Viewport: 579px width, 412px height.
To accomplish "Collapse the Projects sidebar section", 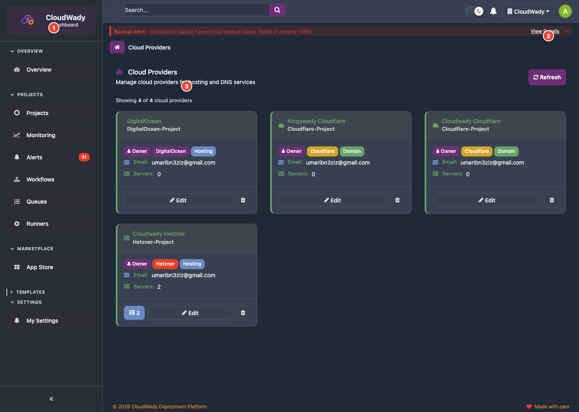I will [29, 95].
